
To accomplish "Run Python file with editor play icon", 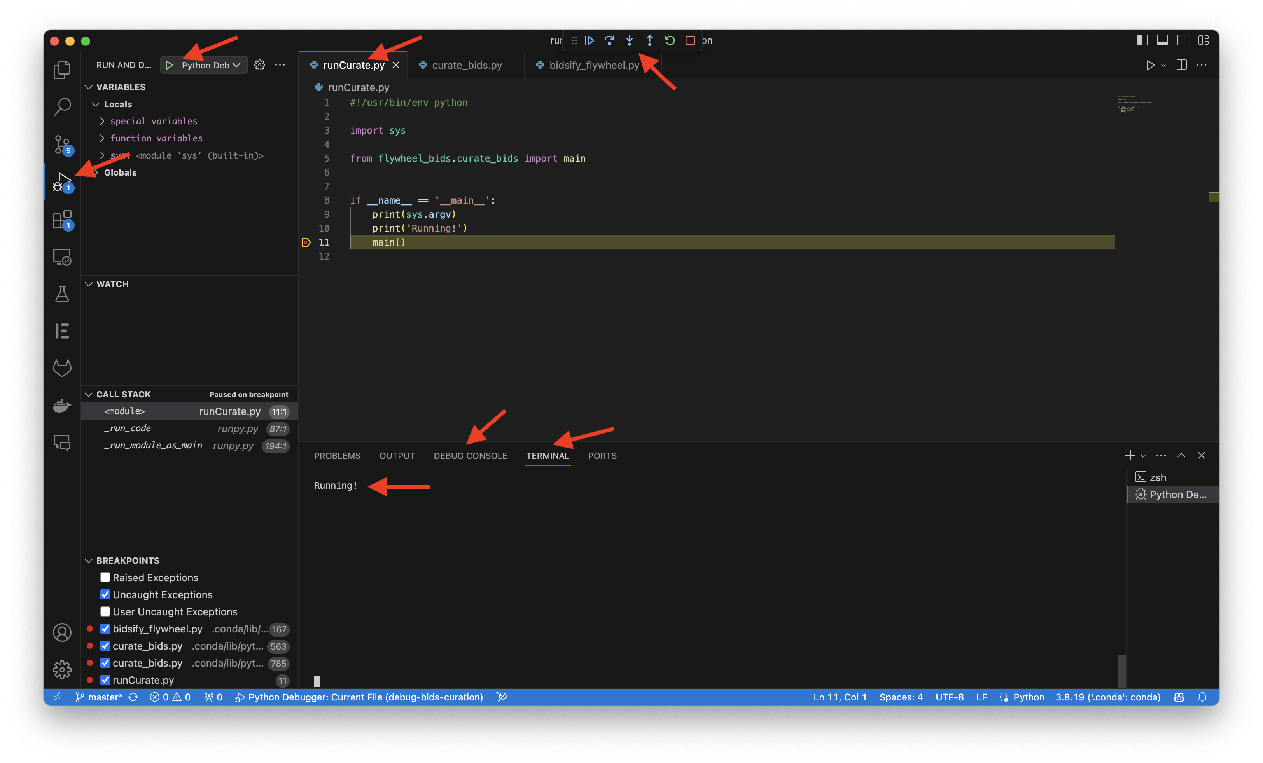I will point(1150,65).
